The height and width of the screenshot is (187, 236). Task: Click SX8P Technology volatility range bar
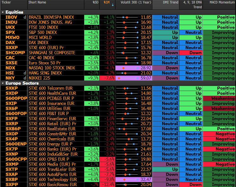tap(128, 179)
